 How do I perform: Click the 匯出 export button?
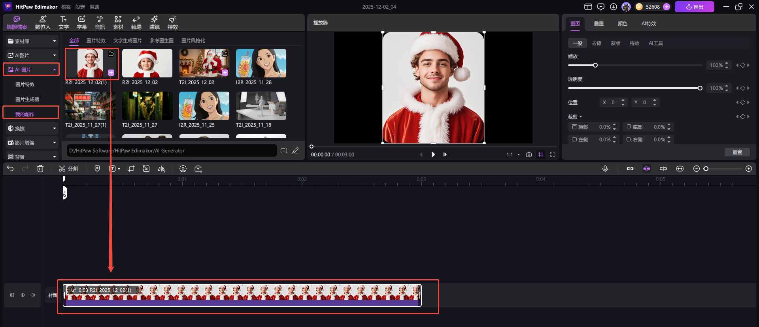point(694,7)
